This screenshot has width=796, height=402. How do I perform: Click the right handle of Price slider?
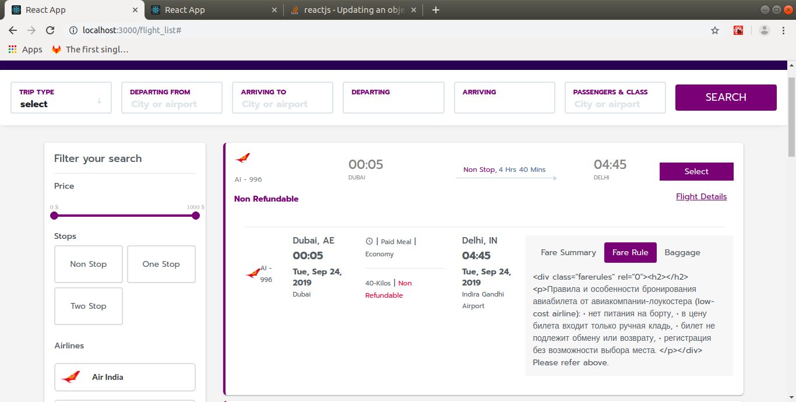[x=196, y=216]
